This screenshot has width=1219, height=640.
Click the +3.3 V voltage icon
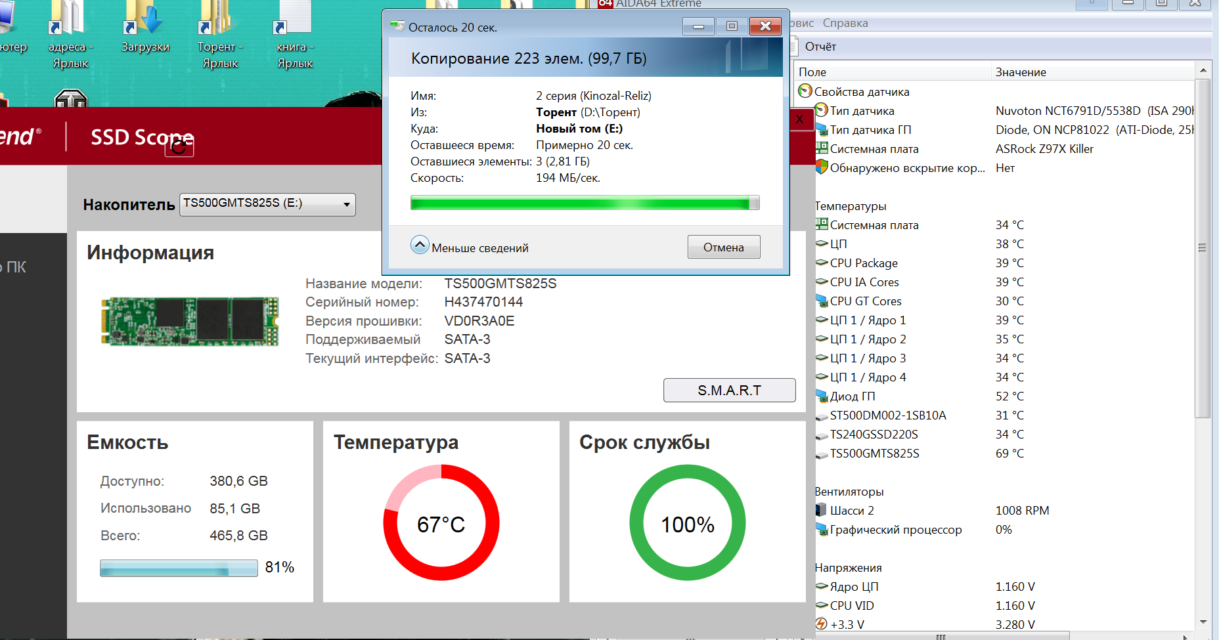click(x=822, y=624)
